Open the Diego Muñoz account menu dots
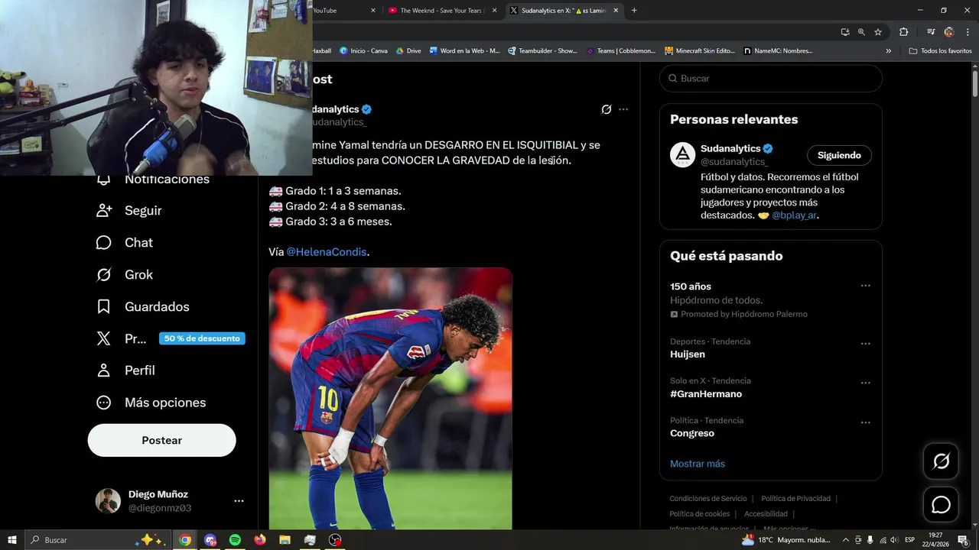This screenshot has width=979, height=550. point(239,501)
